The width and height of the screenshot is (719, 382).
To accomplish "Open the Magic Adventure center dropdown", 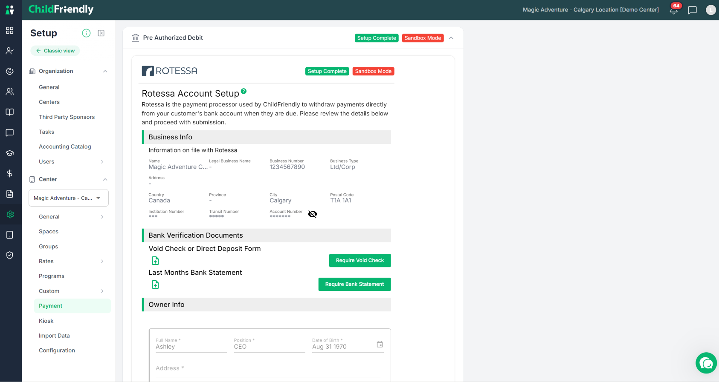I will tap(69, 198).
